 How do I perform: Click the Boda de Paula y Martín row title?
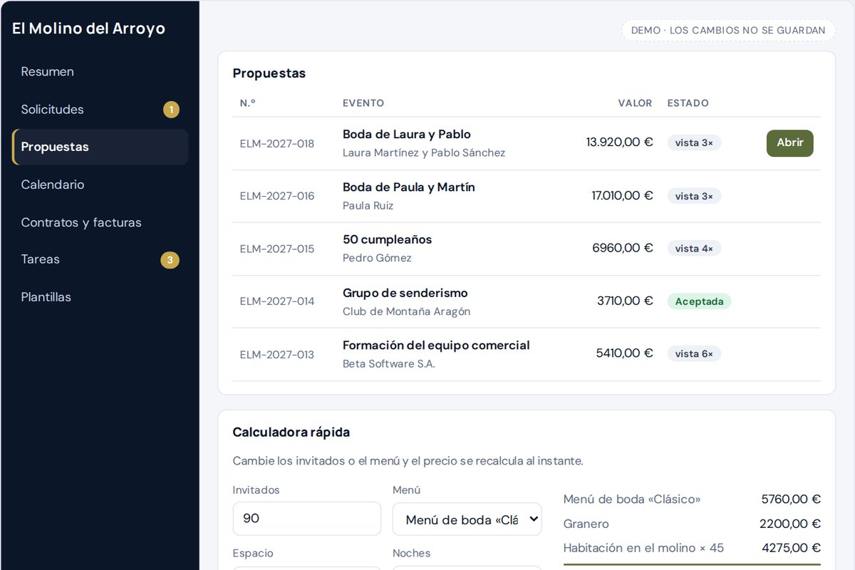click(x=409, y=187)
